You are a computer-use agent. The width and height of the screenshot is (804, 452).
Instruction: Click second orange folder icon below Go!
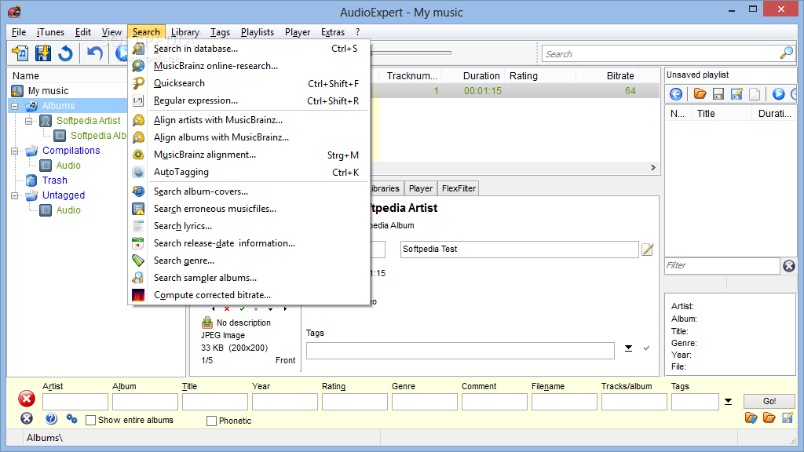coord(769,417)
